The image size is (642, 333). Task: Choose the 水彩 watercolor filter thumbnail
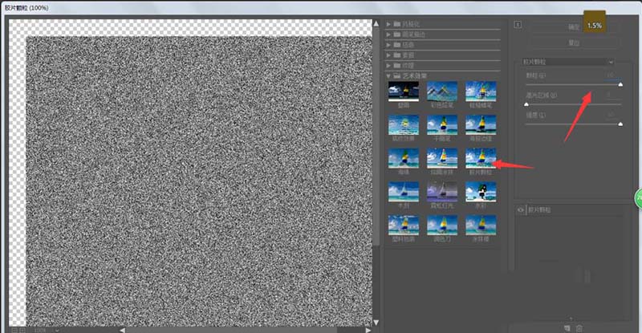pyautogui.click(x=481, y=192)
